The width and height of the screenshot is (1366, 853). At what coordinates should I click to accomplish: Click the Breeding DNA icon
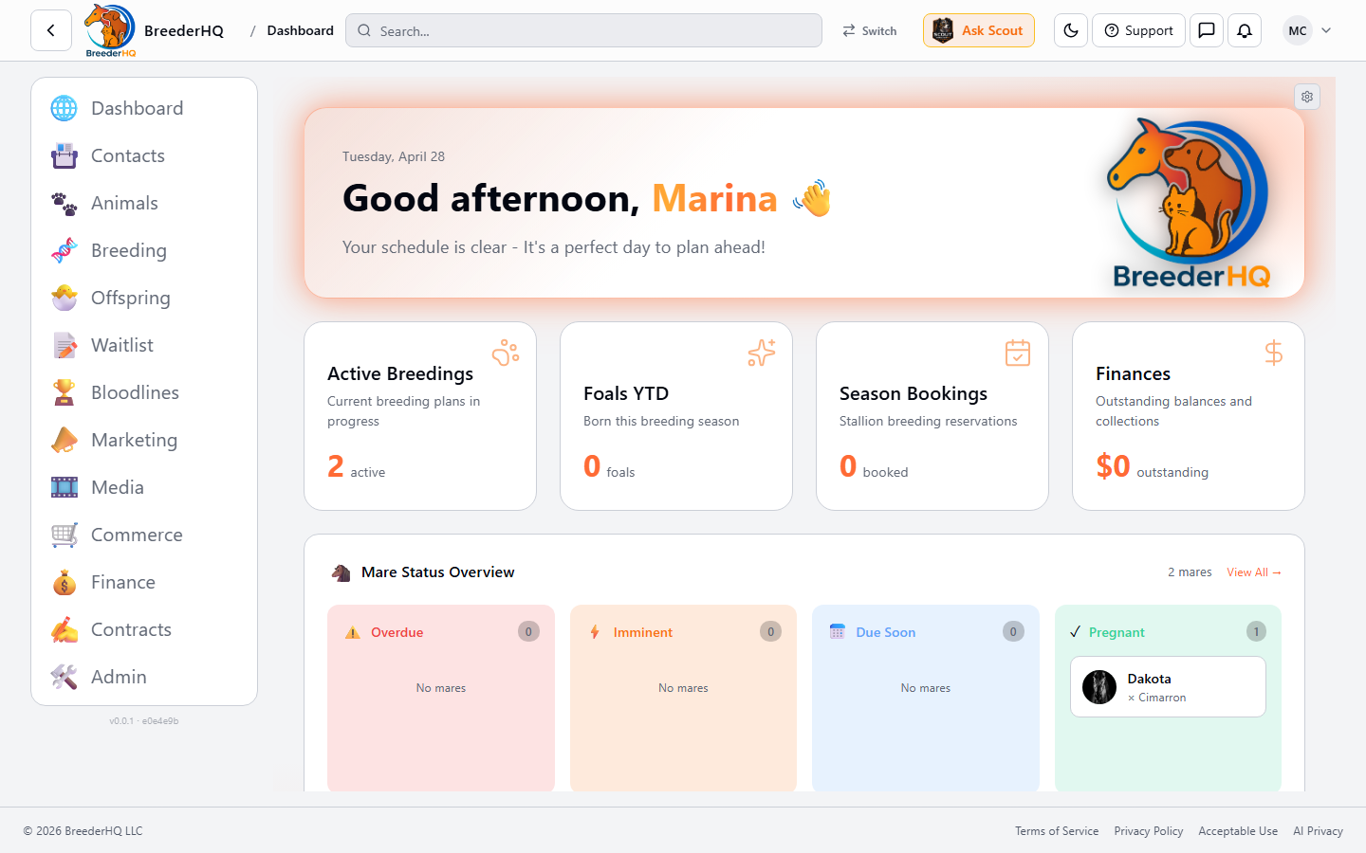click(x=65, y=250)
